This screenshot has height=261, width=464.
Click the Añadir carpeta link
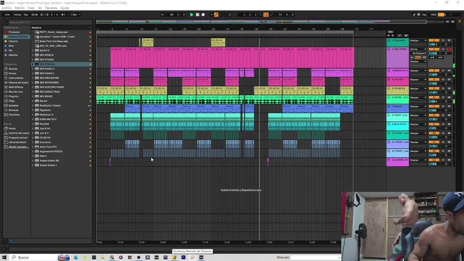(18, 147)
